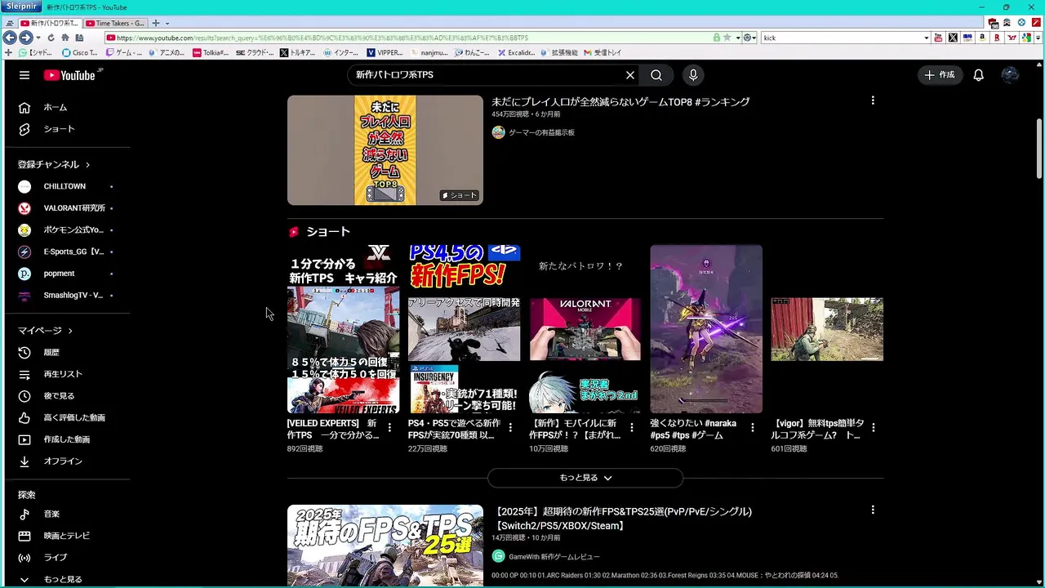The image size is (1045, 588).
Task: Open the 2025年 期待のFPS&TPS video thumbnail
Action: coord(385,546)
